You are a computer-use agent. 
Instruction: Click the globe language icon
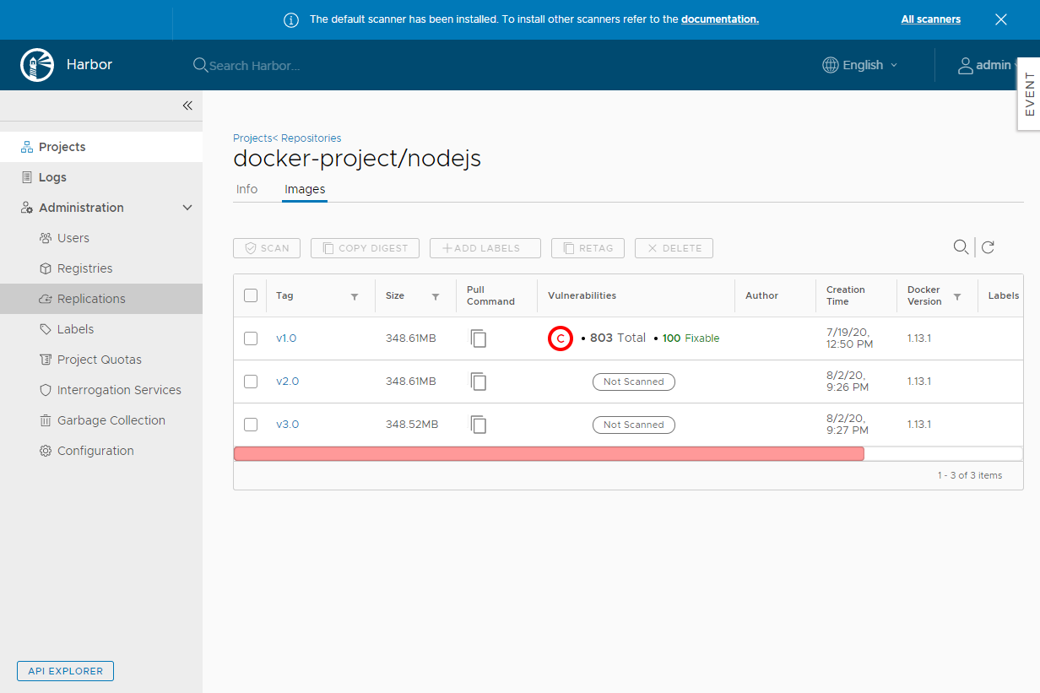831,65
